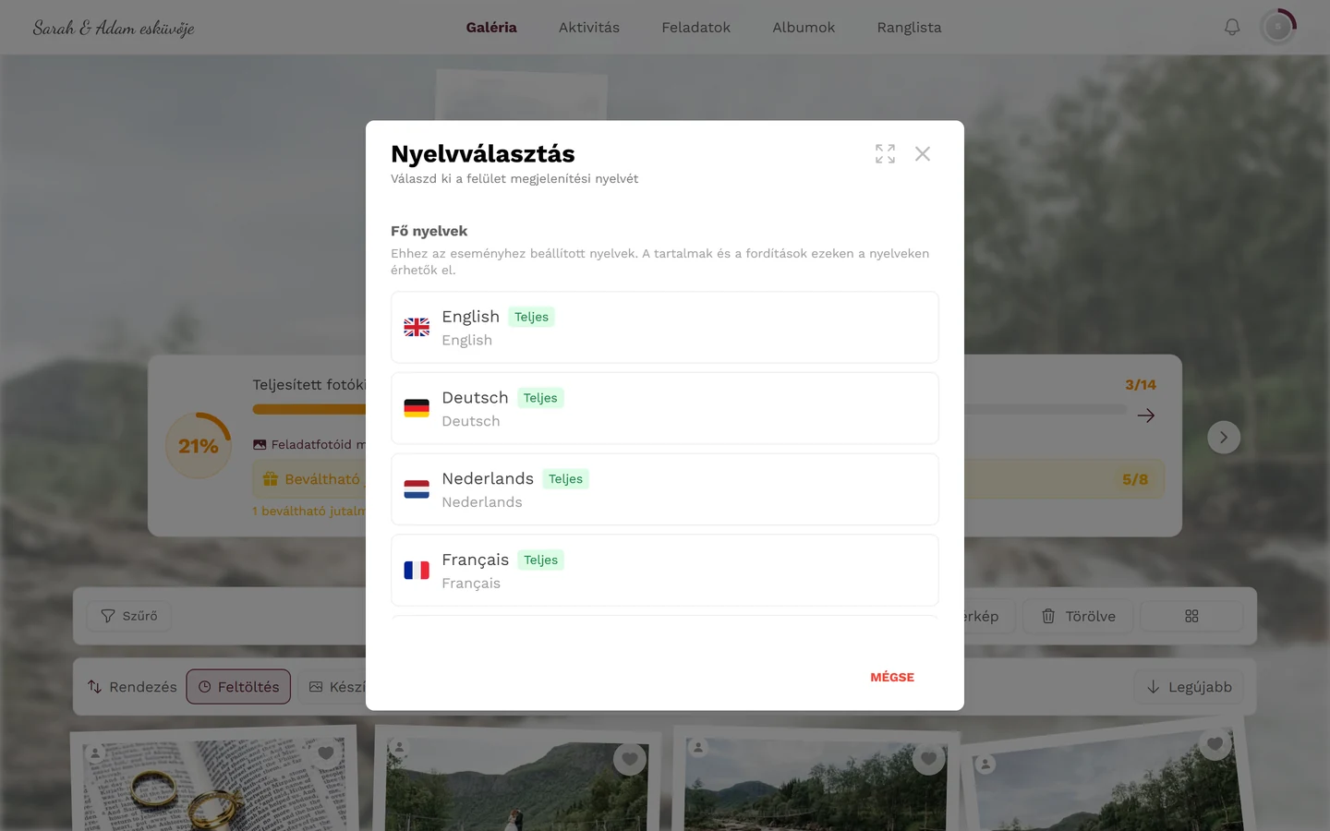The width and height of the screenshot is (1330, 831).
Task: Open the notifications bell
Action: point(1232,28)
